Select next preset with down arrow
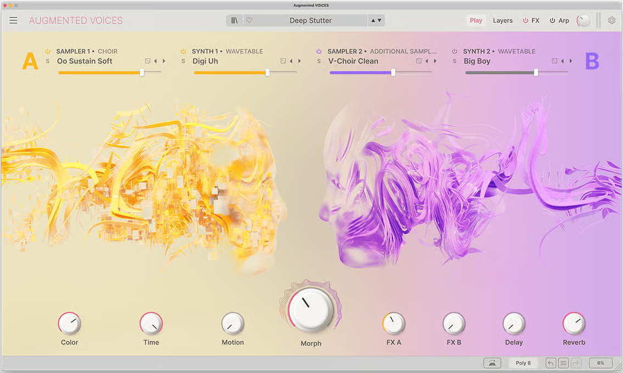The height and width of the screenshot is (373, 623). (x=379, y=20)
